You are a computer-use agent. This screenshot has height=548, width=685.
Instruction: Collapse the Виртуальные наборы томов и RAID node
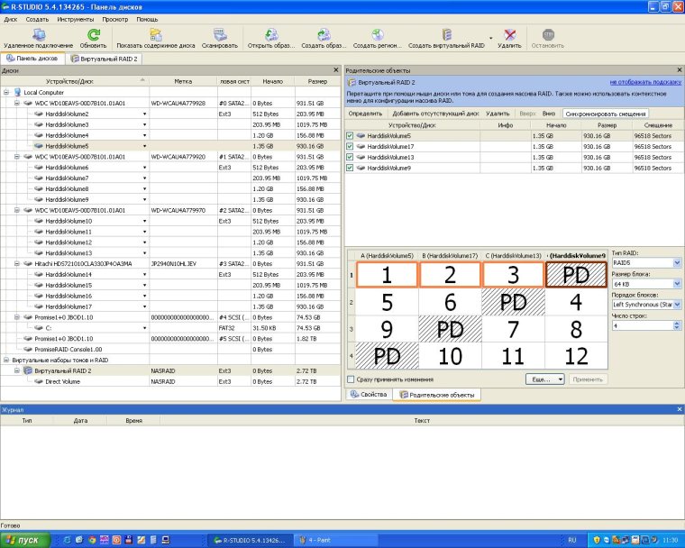click(6, 361)
